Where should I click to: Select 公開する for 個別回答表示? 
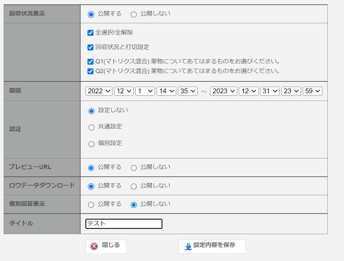coord(91,205)
